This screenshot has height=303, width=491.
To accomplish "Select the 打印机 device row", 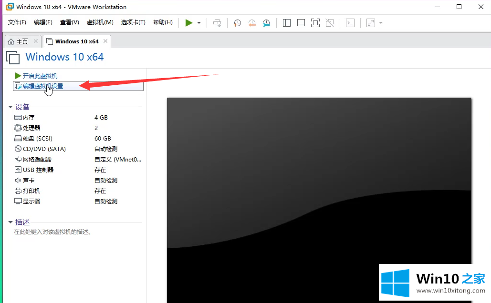I will click(x=78, y=191).
